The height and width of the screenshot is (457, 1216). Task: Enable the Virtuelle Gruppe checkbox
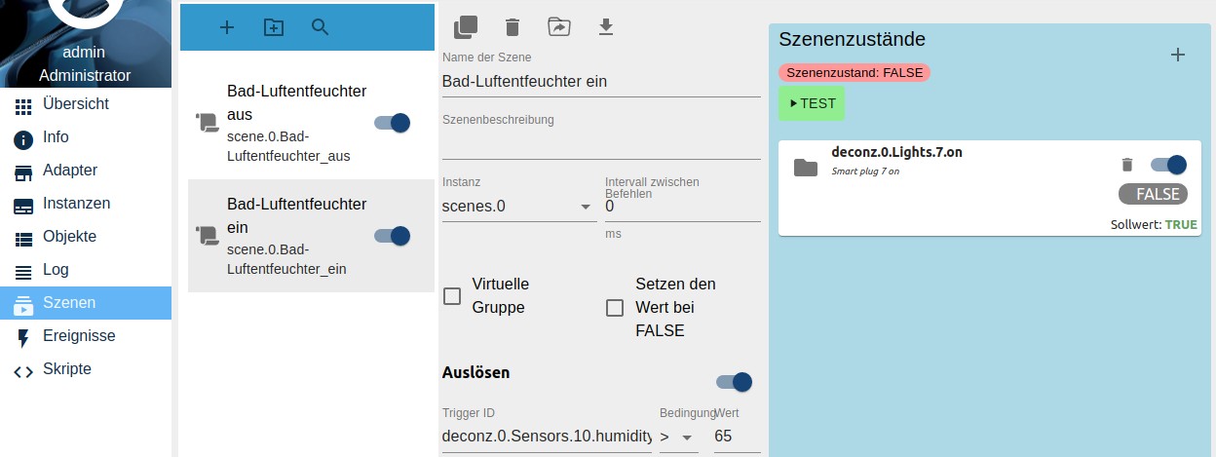click(452, 296)
